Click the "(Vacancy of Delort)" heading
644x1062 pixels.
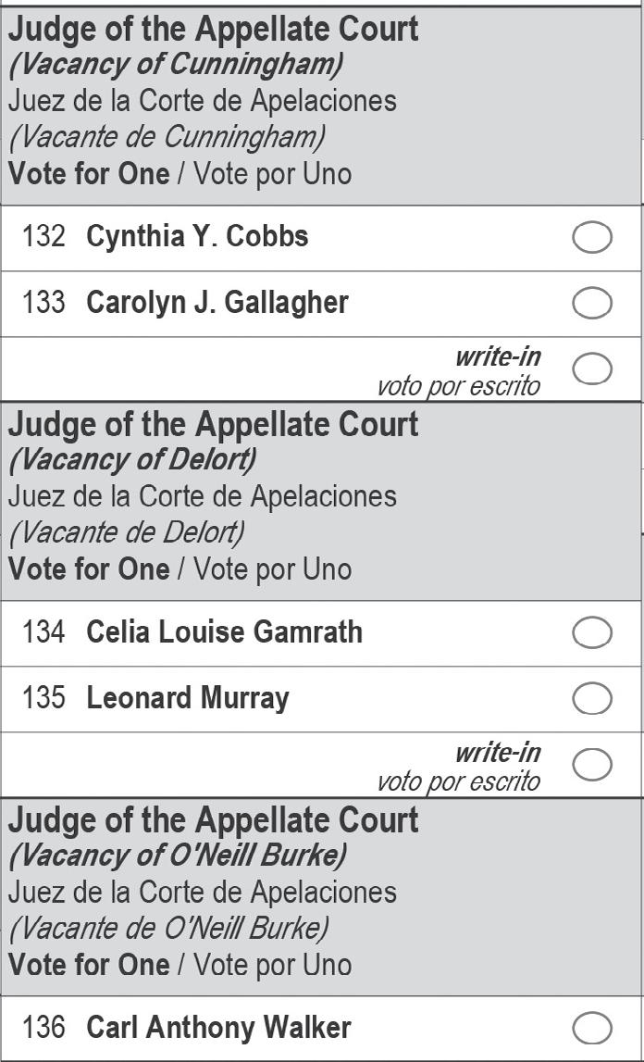coord(132,459)
